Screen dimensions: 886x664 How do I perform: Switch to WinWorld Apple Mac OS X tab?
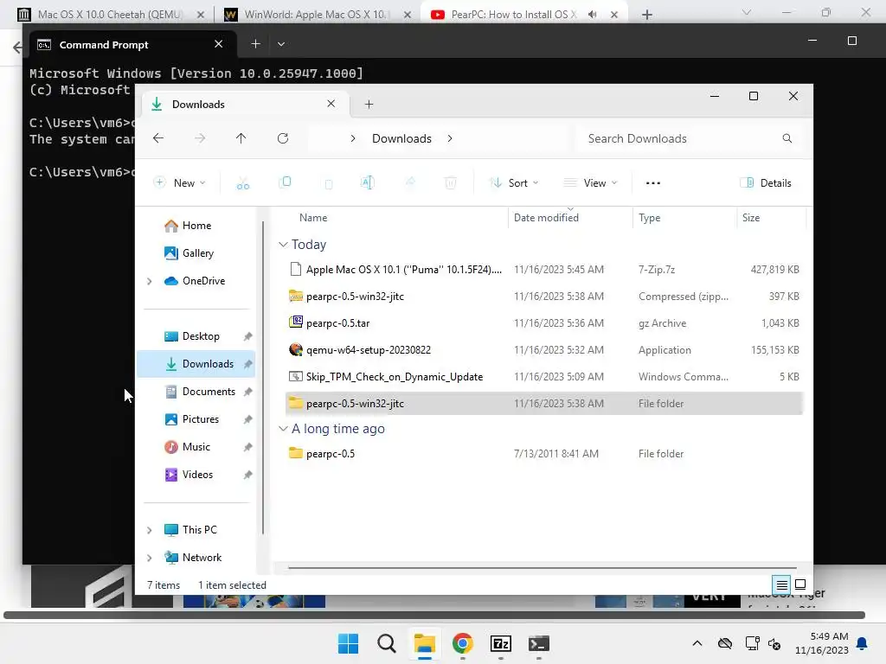click(x=317, y=15)
